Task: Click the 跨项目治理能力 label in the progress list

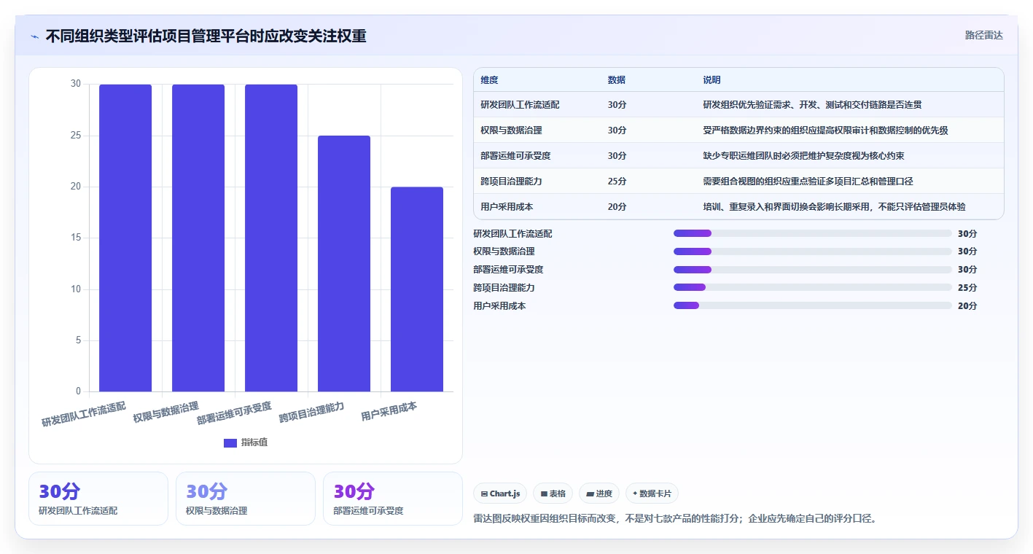Action: point(504,288)
